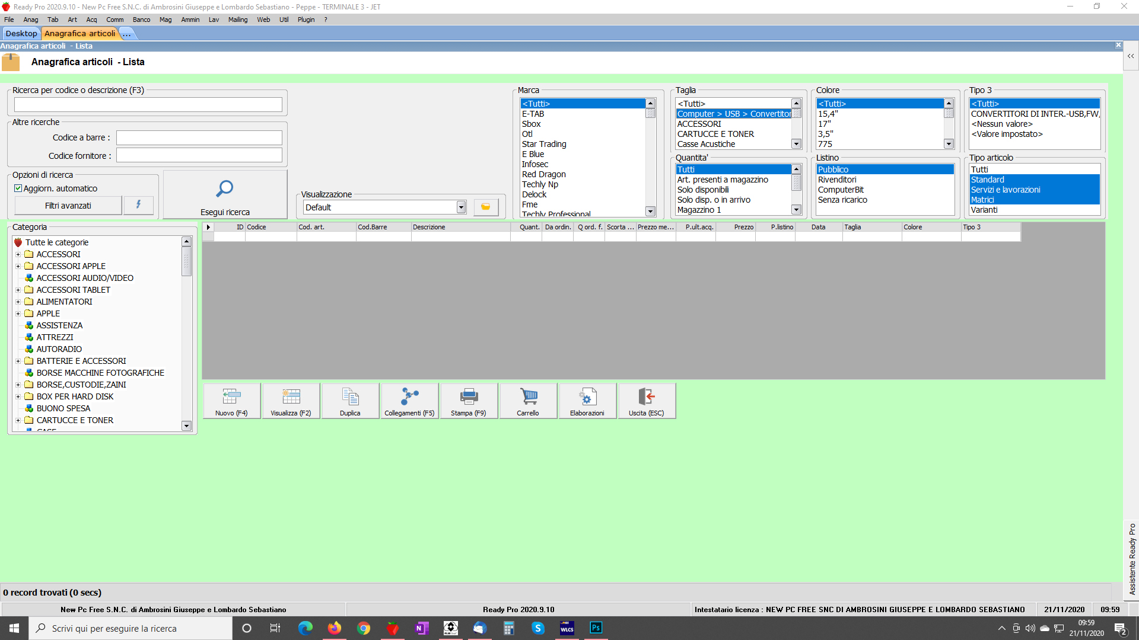Select ASSISTENZA category in tree
The height and width of the screenshot is (640, 1139).
tap(59, 325)
